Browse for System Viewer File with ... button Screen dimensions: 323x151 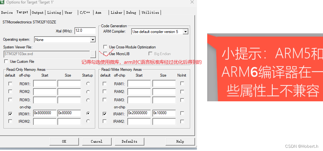93,55
